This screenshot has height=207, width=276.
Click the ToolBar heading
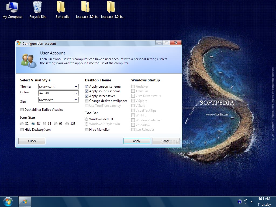pos(91,113)
